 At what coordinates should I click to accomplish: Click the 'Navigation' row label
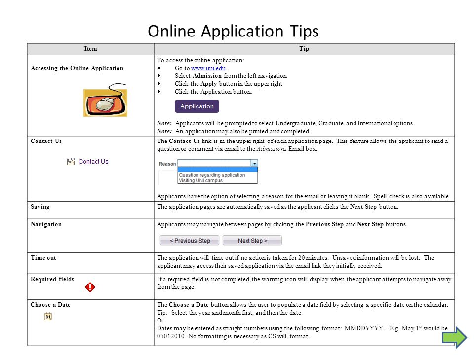point(46,224)
